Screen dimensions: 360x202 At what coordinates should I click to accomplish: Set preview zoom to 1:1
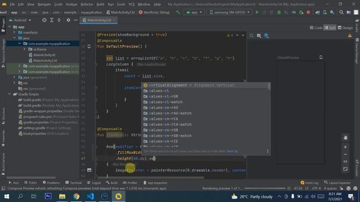pos(345,162)
